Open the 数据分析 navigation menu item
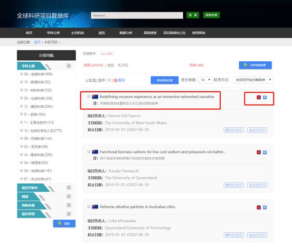The image size is (292, 247). tap(126, 33)
